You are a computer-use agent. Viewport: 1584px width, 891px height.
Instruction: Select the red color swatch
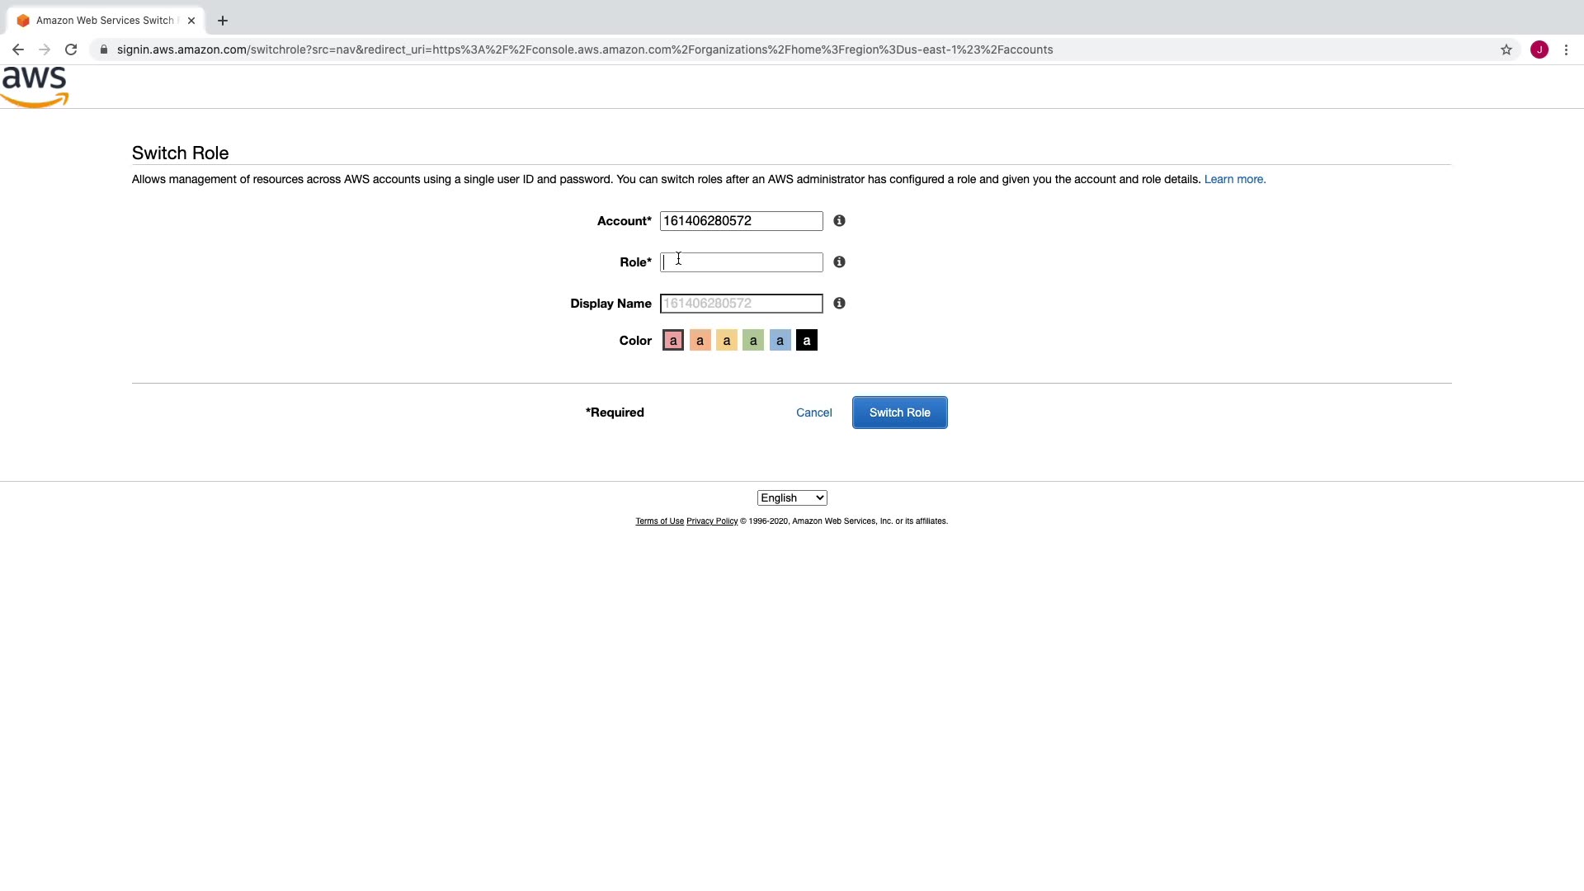(x=673, y=341)
